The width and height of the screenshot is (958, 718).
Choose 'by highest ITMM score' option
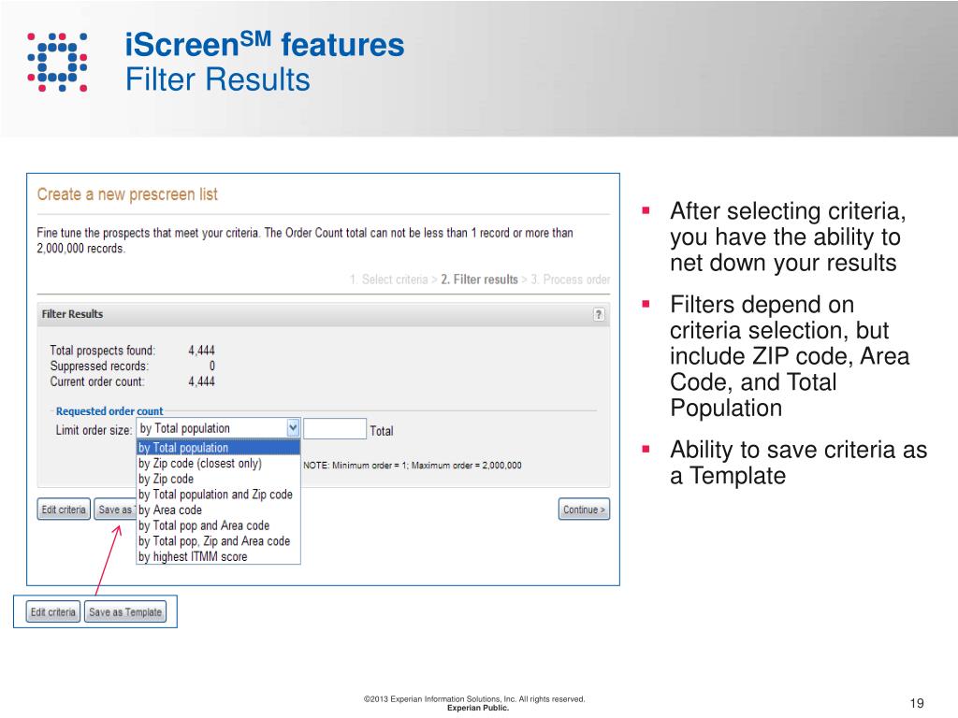point(218,557)
